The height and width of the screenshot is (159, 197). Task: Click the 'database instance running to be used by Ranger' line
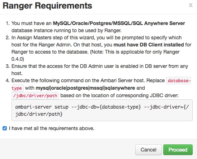pyautogui.click(x=66, y=30)
